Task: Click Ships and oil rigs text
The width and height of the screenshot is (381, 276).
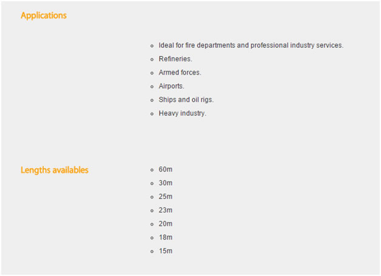Action: tap(186, 99)
